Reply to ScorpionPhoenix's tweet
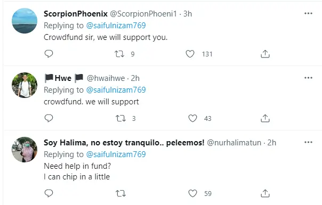 click(x=49, y=54)
